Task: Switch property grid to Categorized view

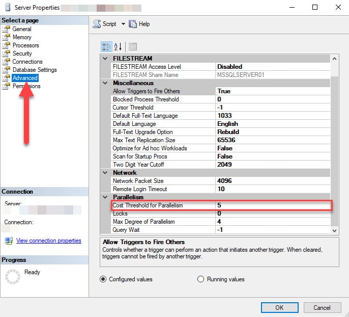Action: [x=106, y=47]
